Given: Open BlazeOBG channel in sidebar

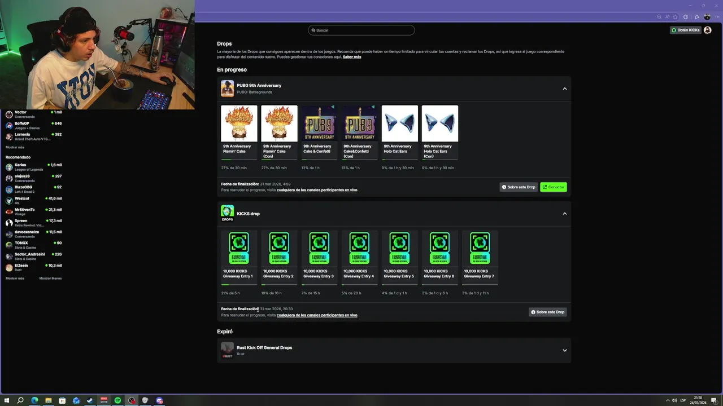Looking at the screenshot, I should [x=34, y=189].
